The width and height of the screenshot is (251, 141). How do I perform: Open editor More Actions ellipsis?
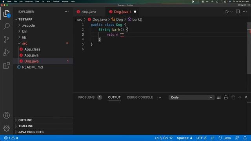click(245, 12)
